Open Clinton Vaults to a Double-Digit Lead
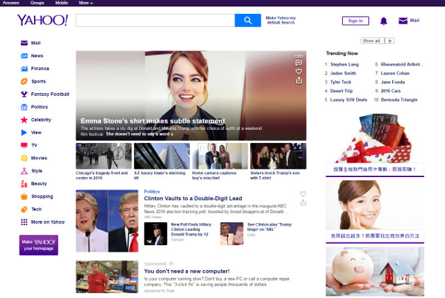The image size is (445, 298). tap(193, 199)
